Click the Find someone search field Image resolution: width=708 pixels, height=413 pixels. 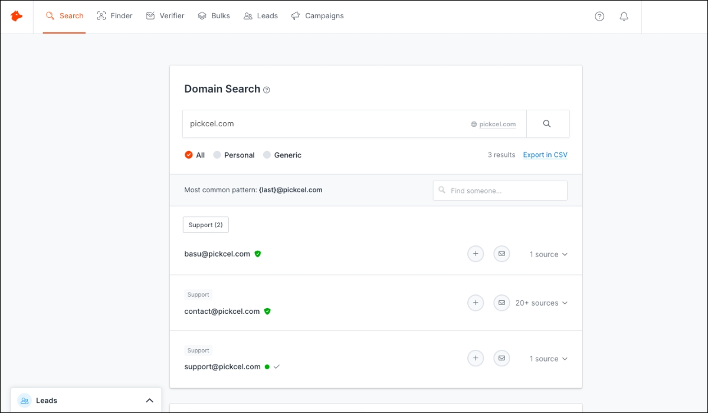(x=500, y=191)
